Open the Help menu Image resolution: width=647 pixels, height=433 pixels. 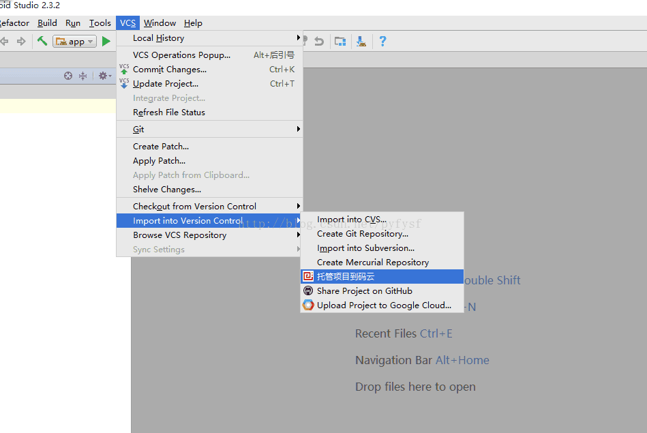(193, 23)
